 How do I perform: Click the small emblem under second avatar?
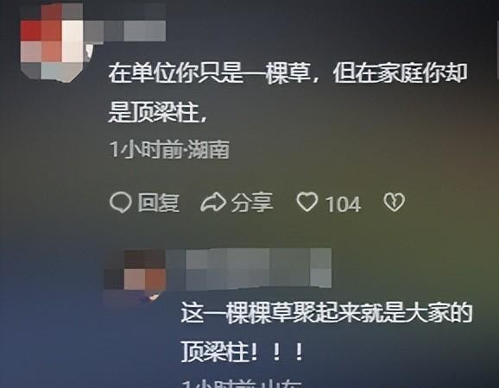click(153, 297)
